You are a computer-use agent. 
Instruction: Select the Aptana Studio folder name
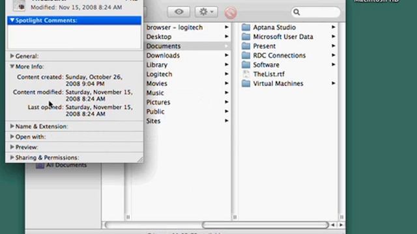click(274, 27)
